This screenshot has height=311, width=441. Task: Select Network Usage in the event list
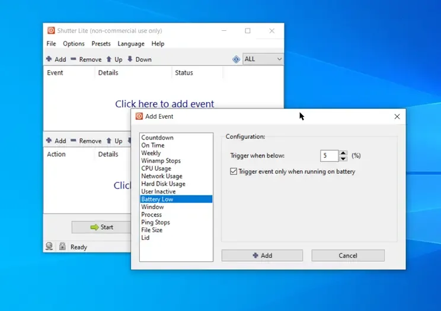(176, 176)
